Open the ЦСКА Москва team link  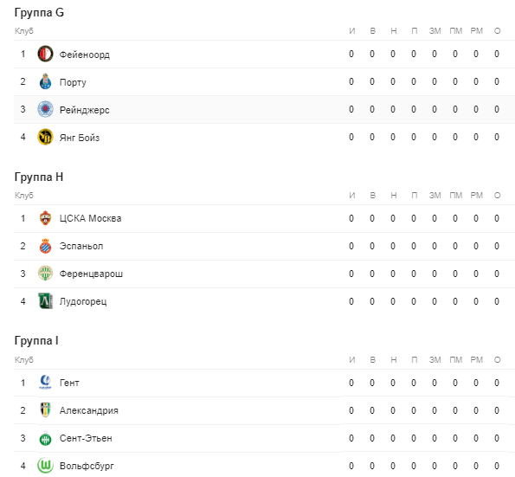[90, 218]
